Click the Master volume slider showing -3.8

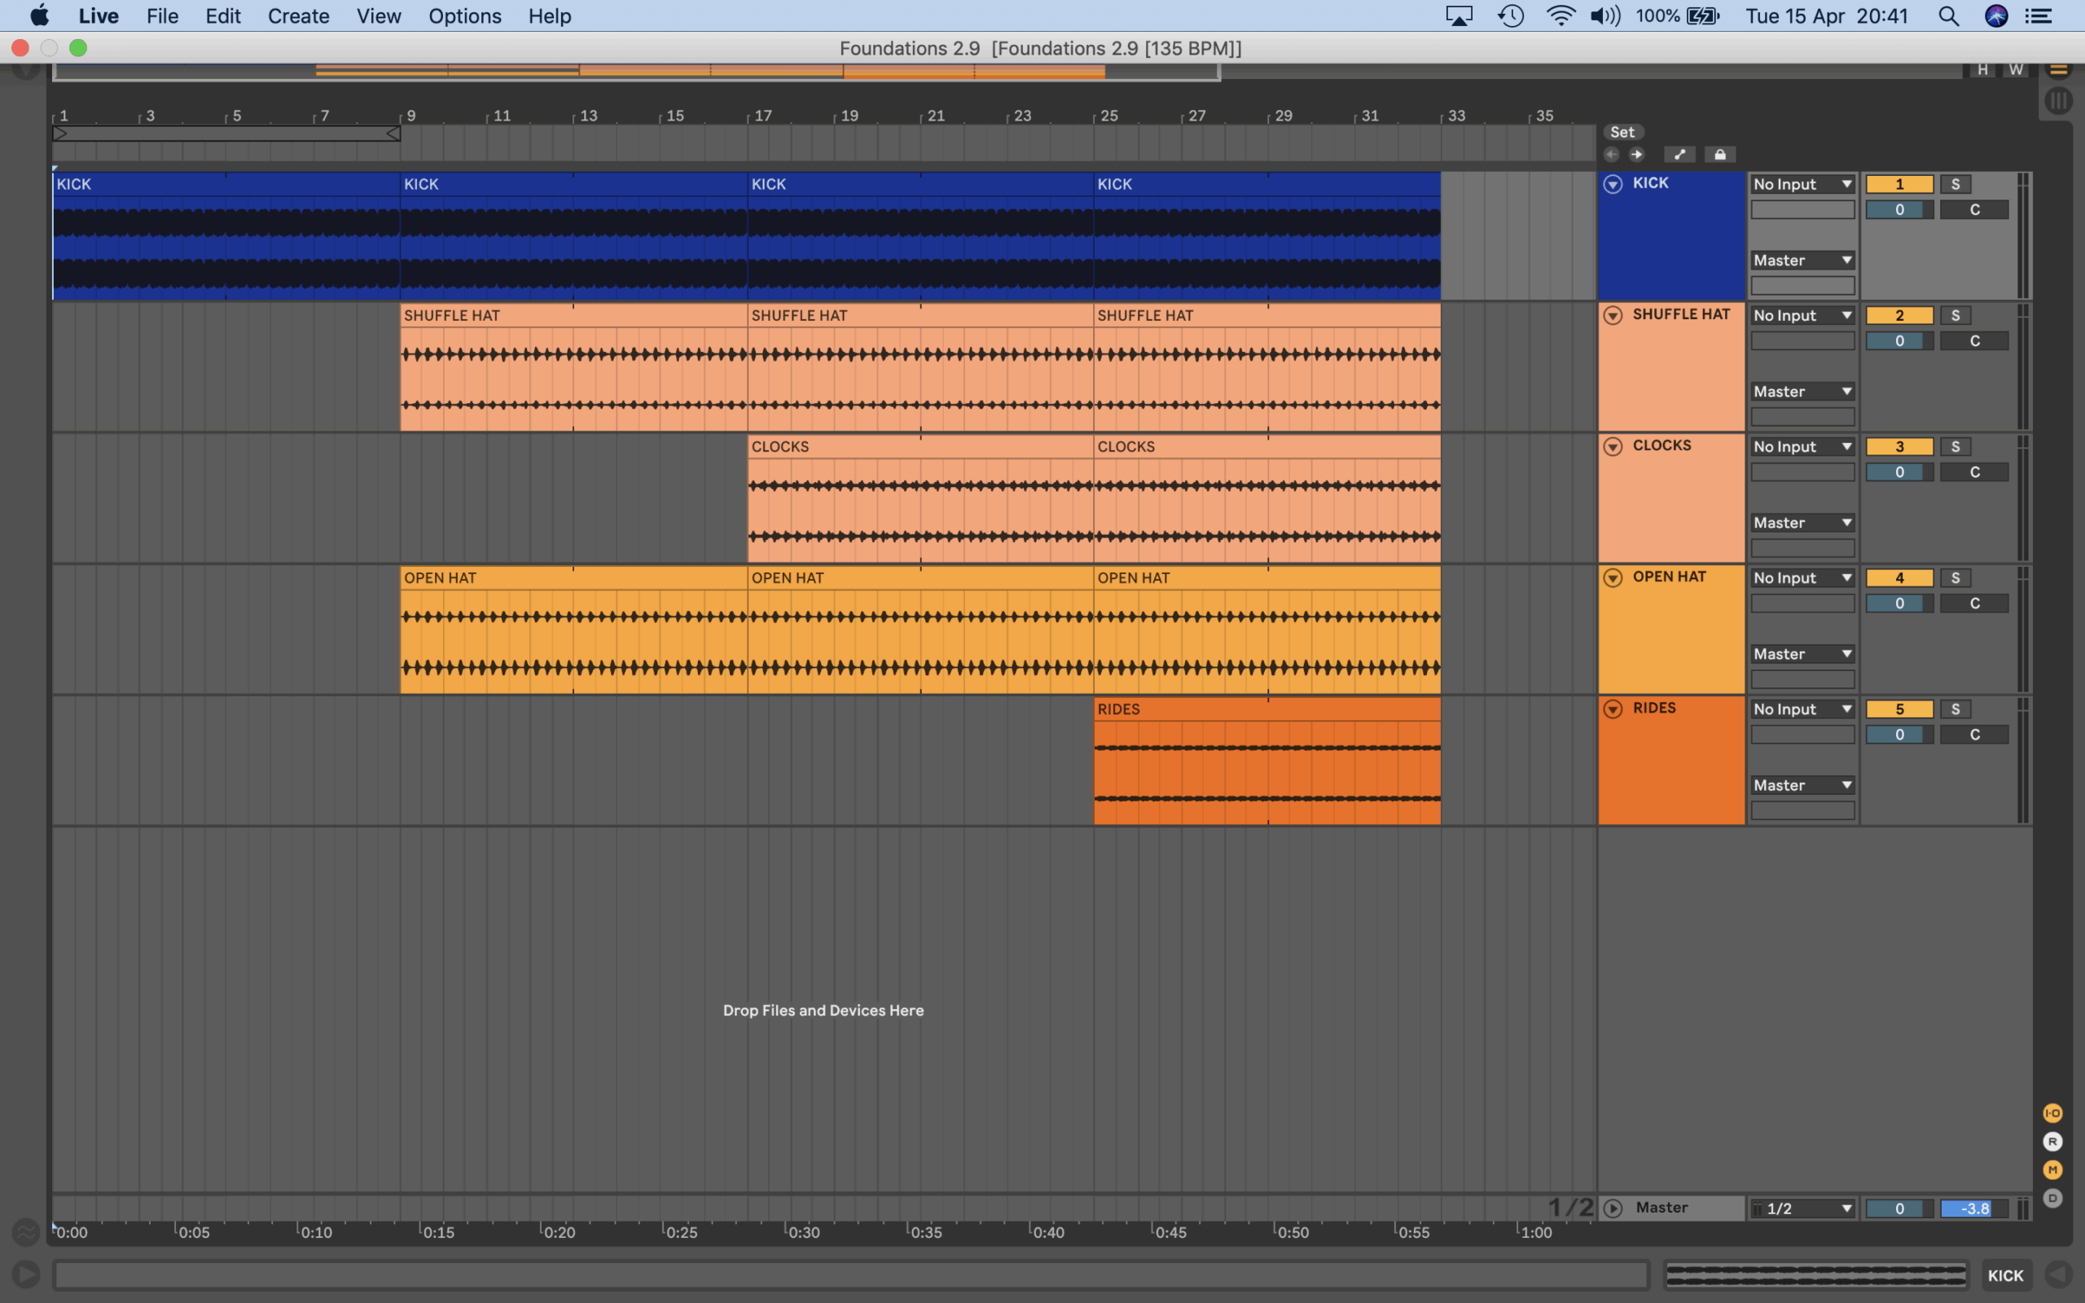[1974, 1209]
